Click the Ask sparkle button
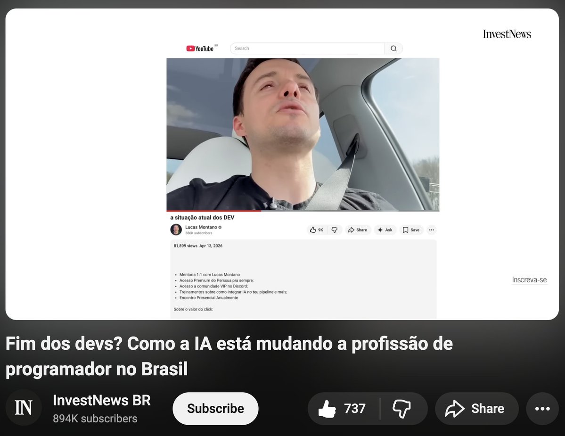The image size is (565, 436). (x=385, y=230)
